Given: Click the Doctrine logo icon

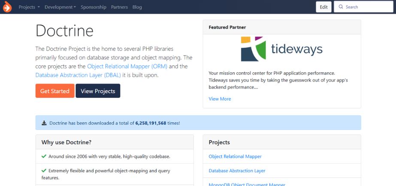Looking at the screenshot, I should (x=7, y=7).
